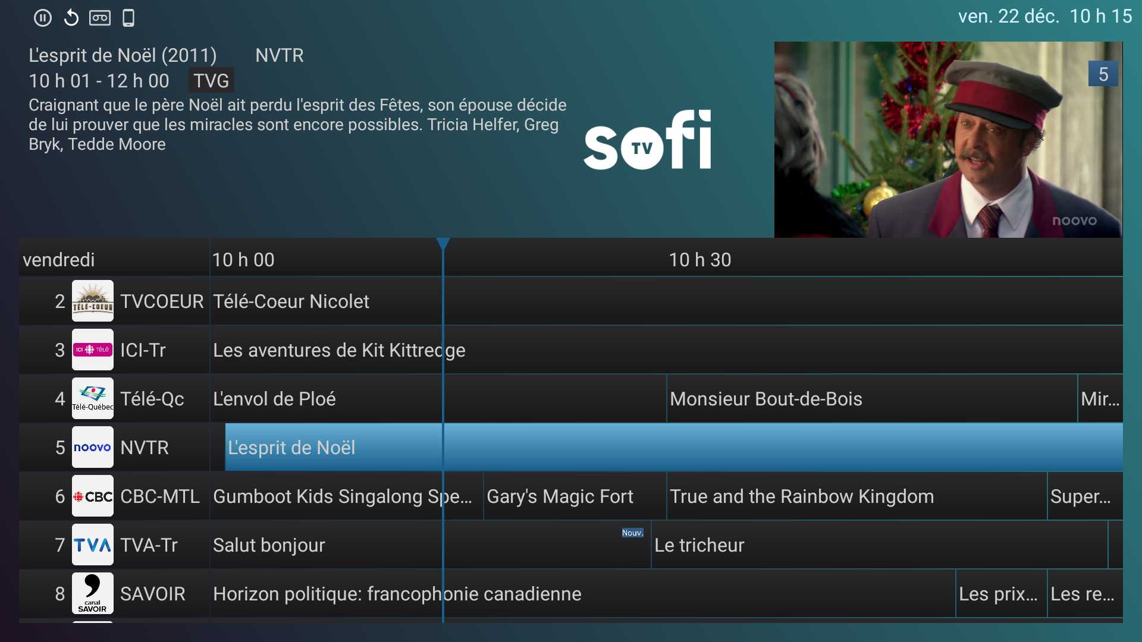Viewport: 1142px width, 642px height.
Task: Restart the program from the beginning
Action: pyautogui.click(x=71, y=17)
